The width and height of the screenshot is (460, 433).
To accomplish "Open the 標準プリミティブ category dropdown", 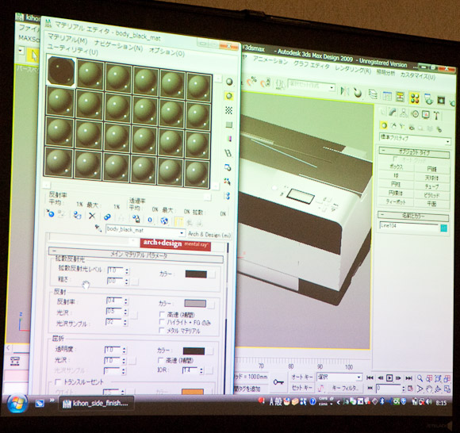I will pos(447,141).
